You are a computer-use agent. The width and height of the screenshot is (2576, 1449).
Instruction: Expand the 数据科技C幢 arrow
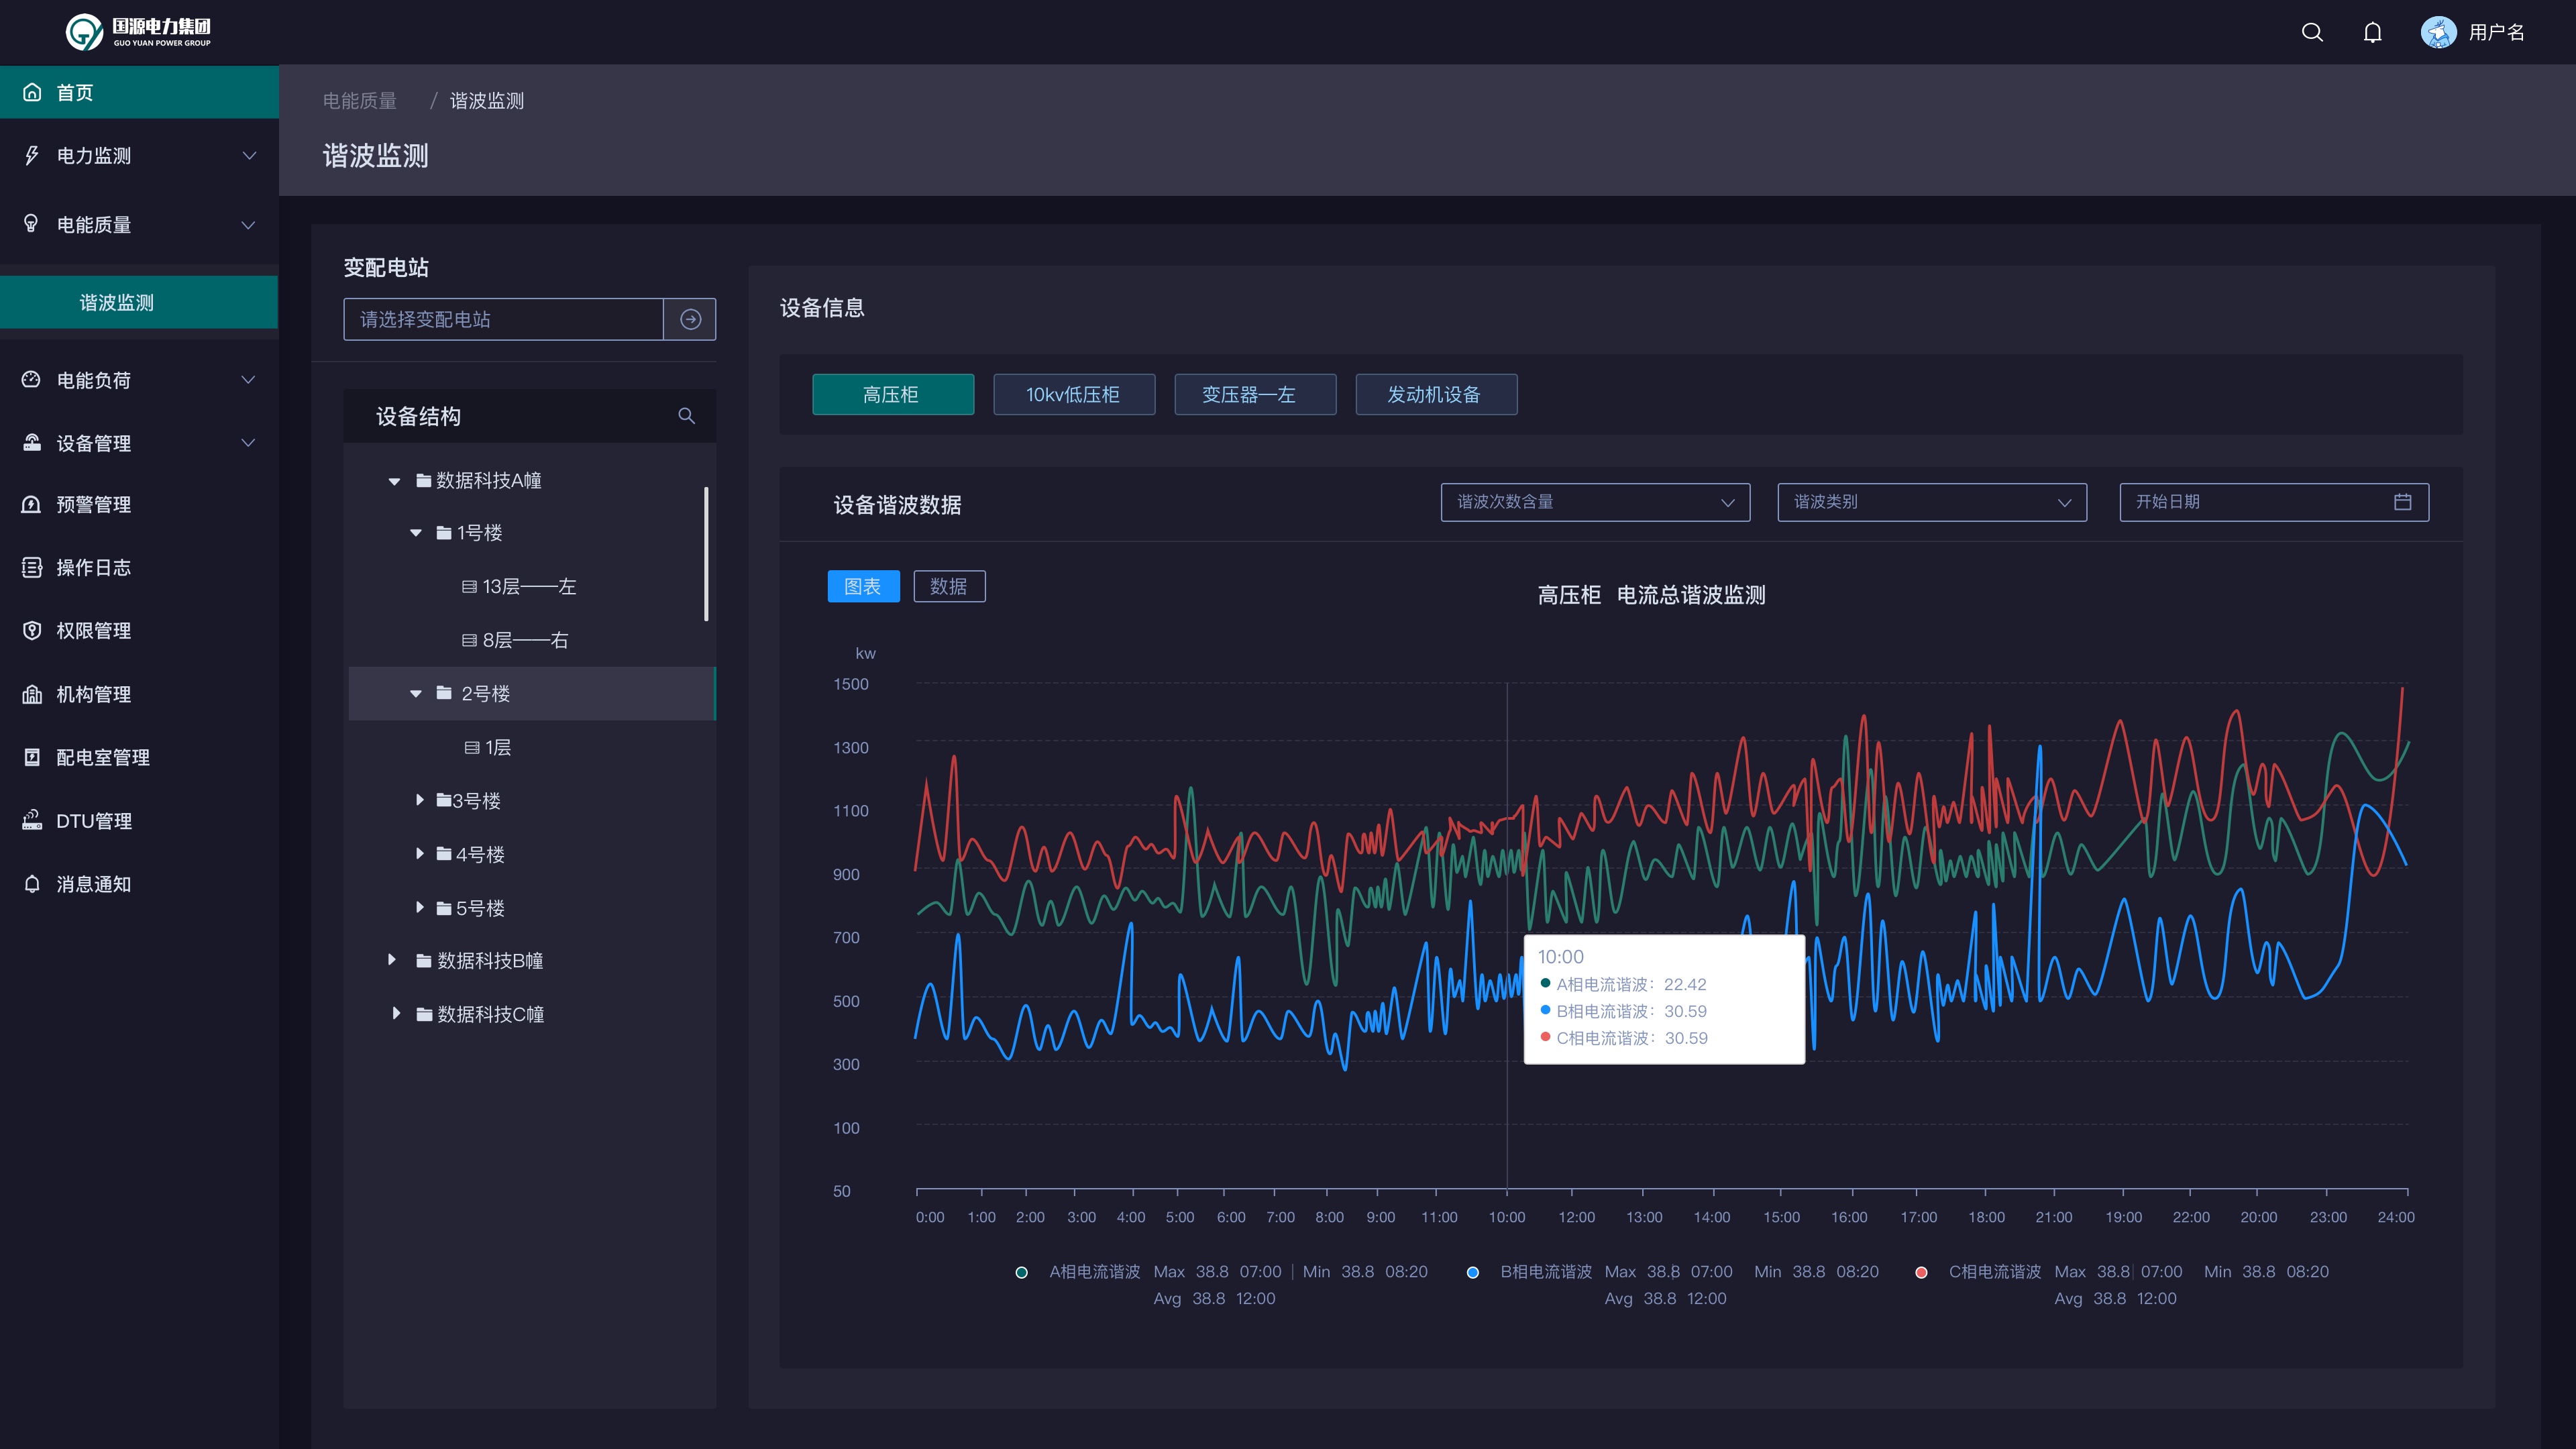click(x=397, y=1013)
